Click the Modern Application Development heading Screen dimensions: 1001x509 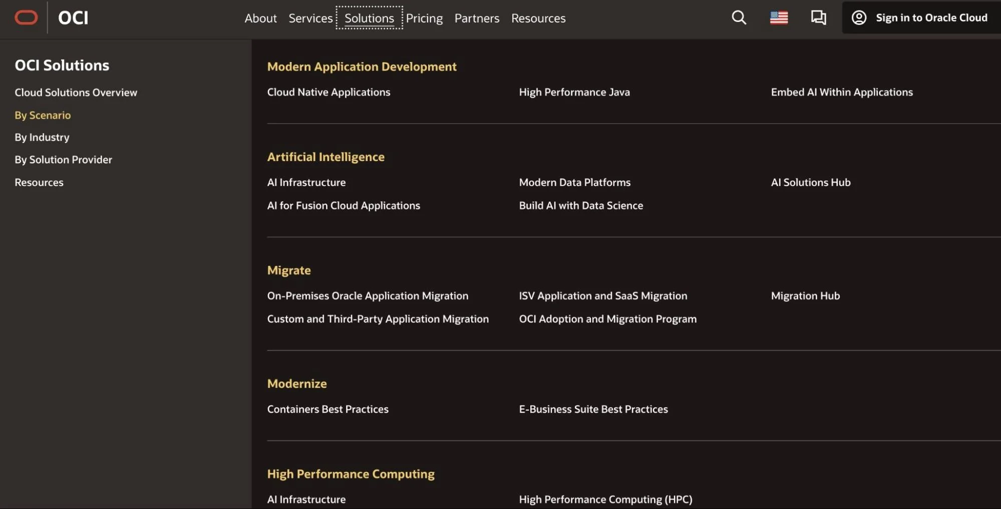pos(362,66)
